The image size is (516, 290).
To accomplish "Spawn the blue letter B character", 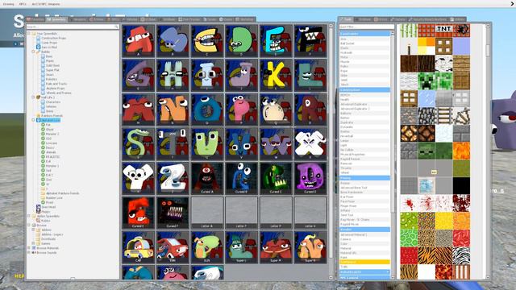I will coord(173,41).
